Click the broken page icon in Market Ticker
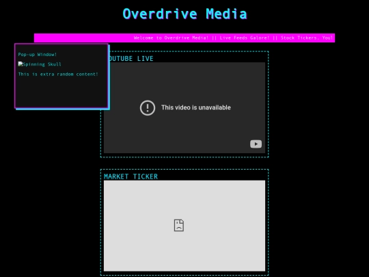The image size is (369, 277). pos(179,225)
